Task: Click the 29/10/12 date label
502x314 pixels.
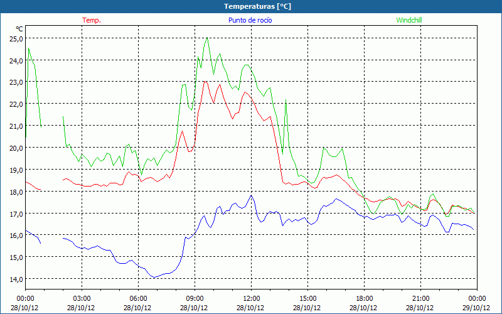Action: click(476, 308)
